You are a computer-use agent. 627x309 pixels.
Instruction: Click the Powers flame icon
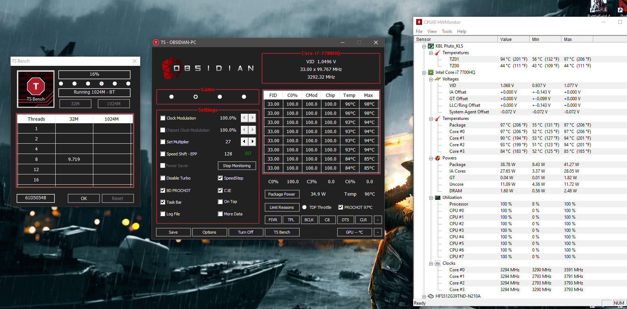(437, 158)
